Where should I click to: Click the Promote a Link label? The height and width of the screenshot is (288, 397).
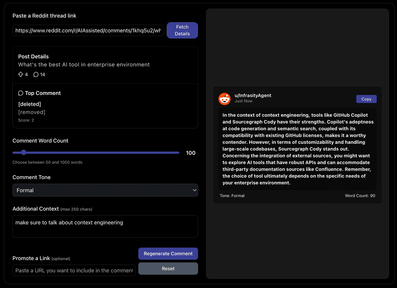31,258
